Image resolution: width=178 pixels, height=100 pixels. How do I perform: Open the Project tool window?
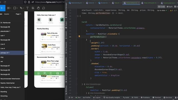point(66,25)
